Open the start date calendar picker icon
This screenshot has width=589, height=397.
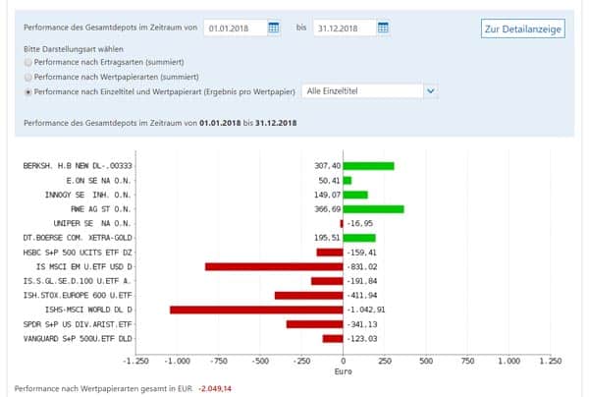[x=274, y=28]
